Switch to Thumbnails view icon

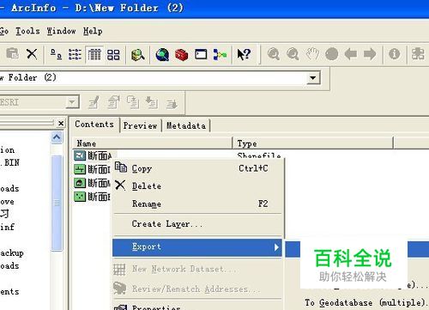pyautogui.click(x=113, y=54)
